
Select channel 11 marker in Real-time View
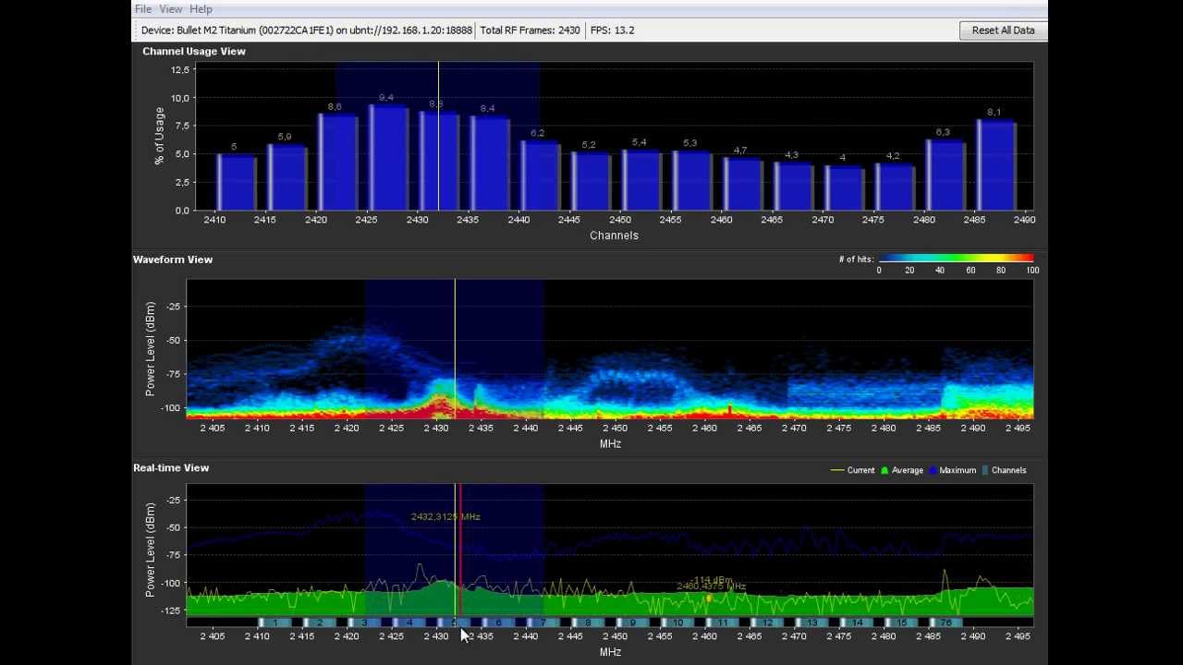click(x=722, y=623)
